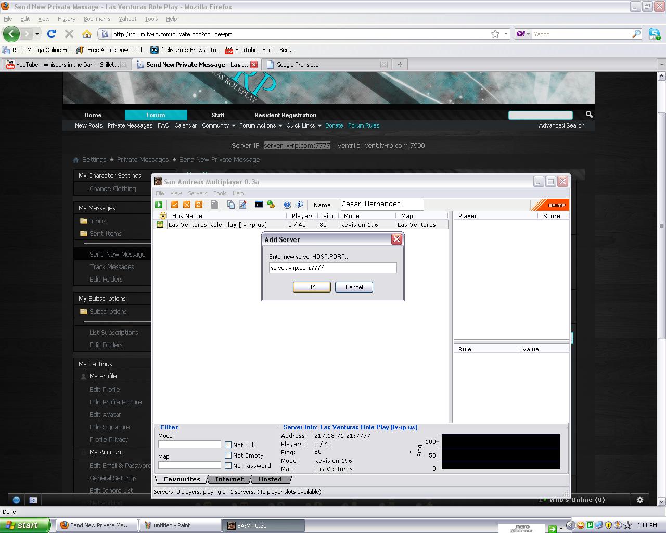Open the Community dropdown in forum navbar
This screenshot has height=533, width=666.
(x=219, y=125)
